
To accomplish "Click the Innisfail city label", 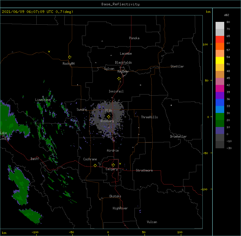I will click(x=116, y=91).
